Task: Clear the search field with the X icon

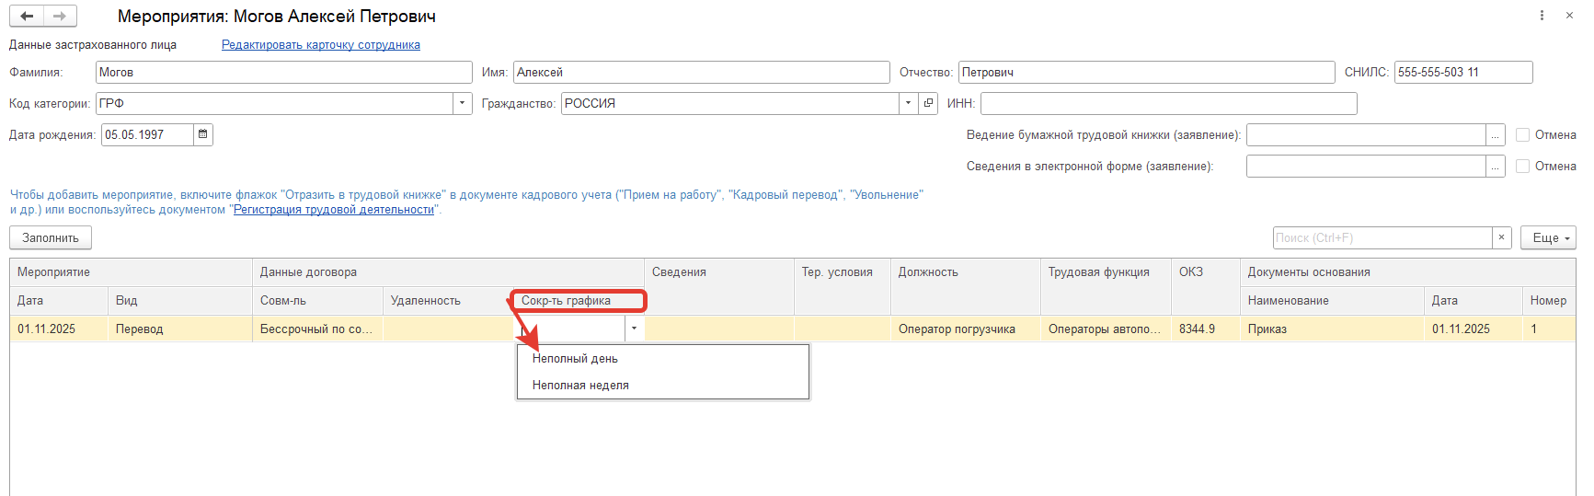Action: [1501, 237]
